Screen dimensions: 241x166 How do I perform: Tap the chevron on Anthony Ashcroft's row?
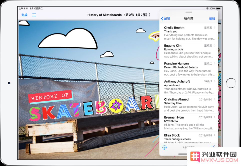tap(214, 81)
